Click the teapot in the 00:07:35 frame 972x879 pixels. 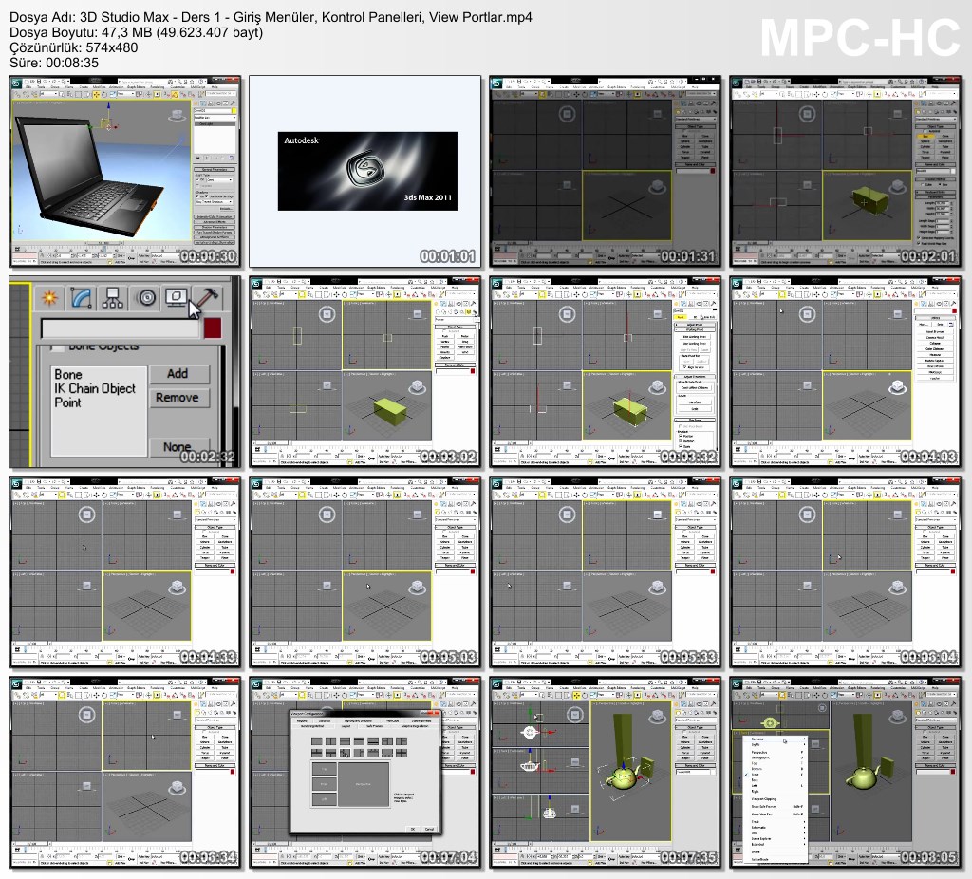point(622,778)
